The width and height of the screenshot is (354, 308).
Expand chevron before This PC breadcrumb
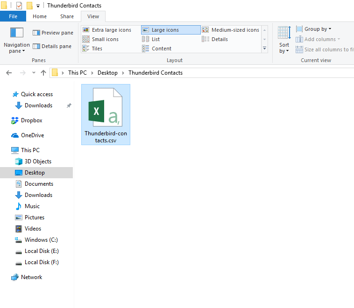coord(63,73)
